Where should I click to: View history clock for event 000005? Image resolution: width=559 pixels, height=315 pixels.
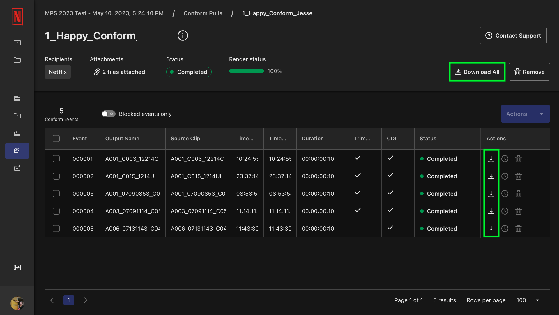pos(505,229)
